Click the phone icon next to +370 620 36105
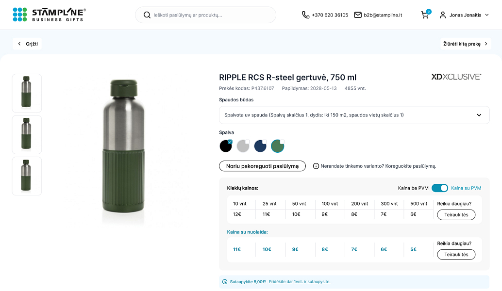 click(305, 15)
